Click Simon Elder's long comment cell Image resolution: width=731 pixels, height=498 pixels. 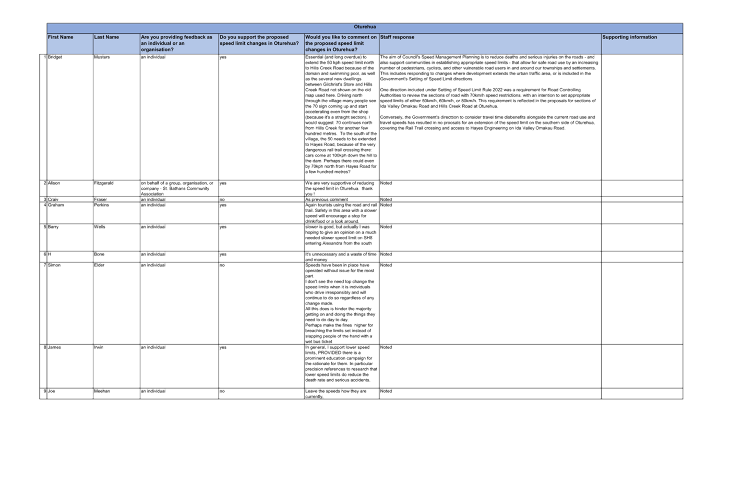click(340, 303)
